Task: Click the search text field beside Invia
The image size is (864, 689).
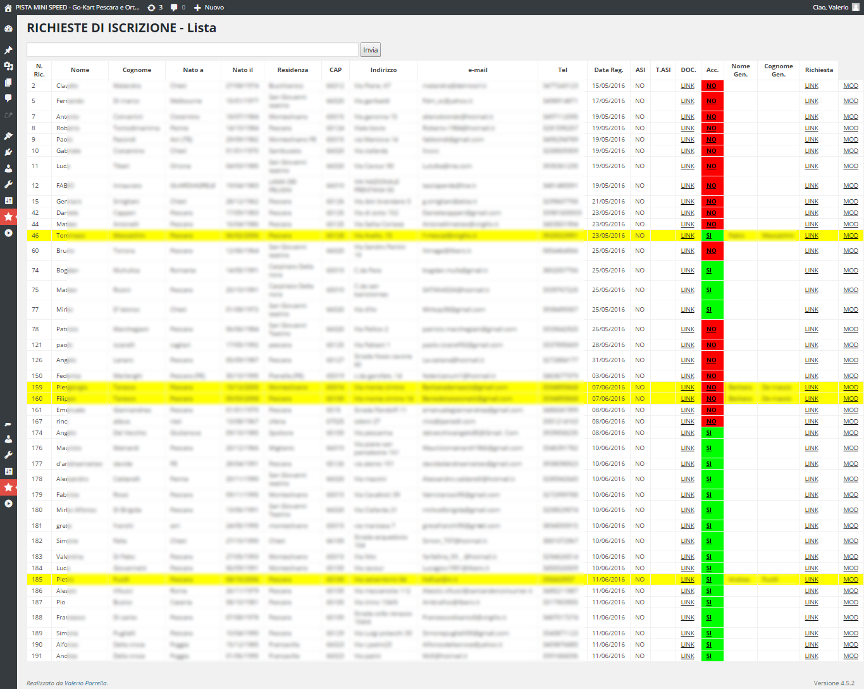Action: pos(192,50)
